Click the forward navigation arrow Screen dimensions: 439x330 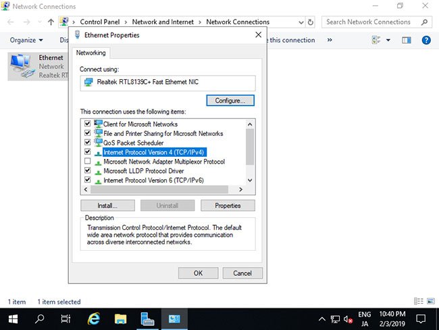tap(26, 22)
